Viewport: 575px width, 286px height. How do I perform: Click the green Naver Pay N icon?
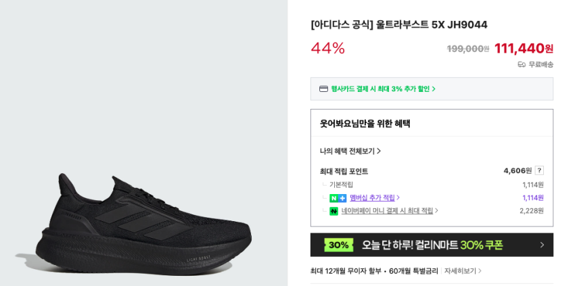click(333, 211)
